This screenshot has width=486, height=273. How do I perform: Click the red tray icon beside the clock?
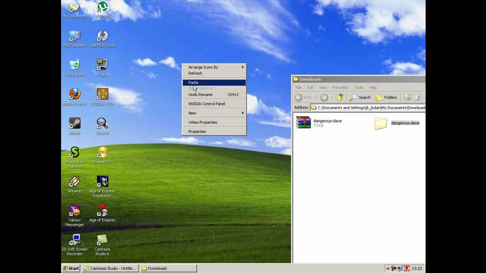tap(407, 268)
